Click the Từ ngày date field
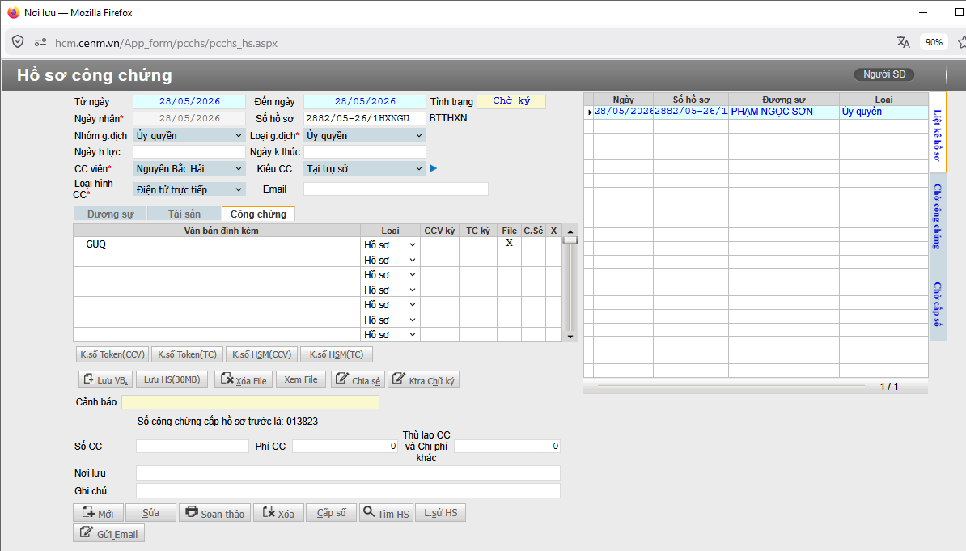 [189, 101]
